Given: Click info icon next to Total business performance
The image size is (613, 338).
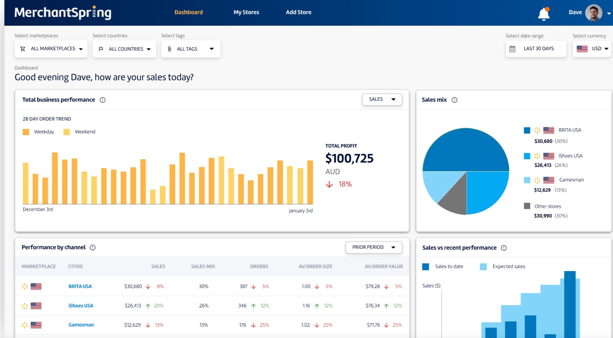Looking at the screenshot, I should pos(103,100).
